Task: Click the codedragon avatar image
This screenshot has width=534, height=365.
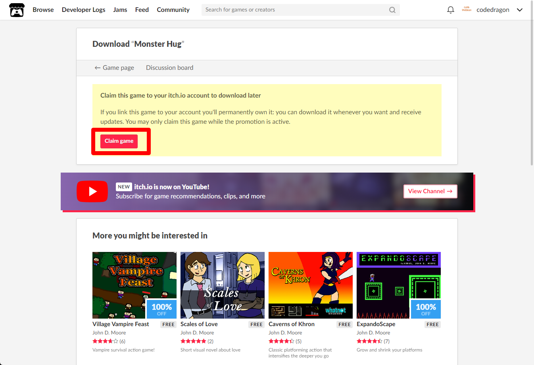Action: pos(467,10)
